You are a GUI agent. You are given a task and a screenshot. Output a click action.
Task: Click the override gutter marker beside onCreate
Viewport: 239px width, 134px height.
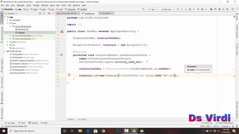click(61, 55)
